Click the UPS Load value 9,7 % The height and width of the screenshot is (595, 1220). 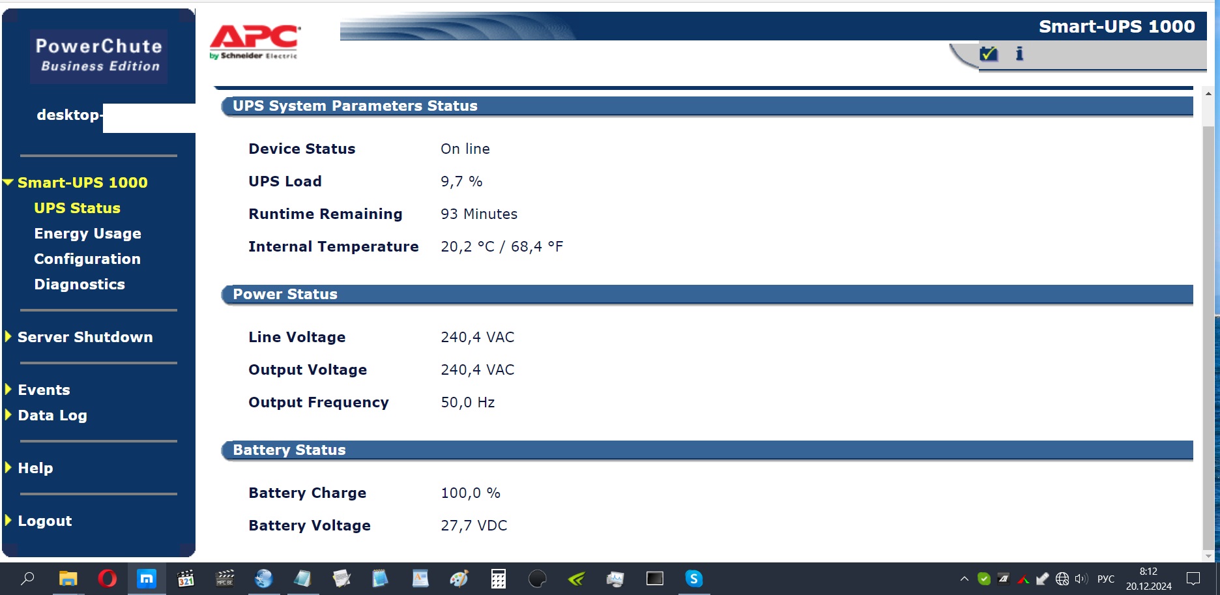pyautogui.click(x=461, y=181)
